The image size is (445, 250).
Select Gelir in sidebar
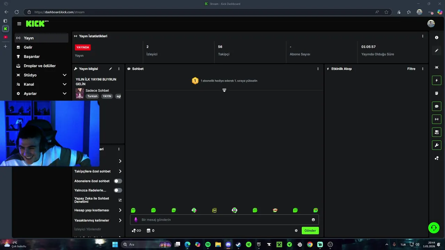click(41, 47)
